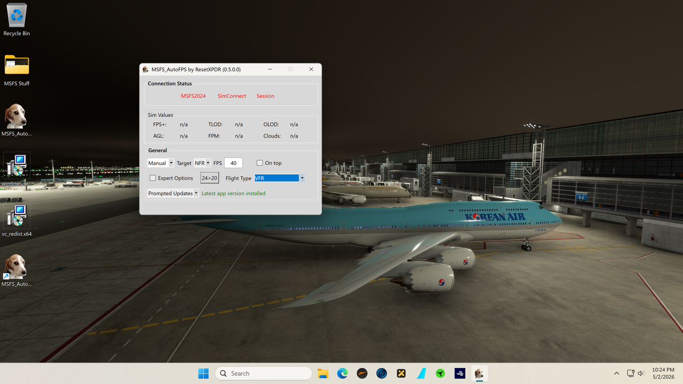Click the dark navy airplane taskbar icon
The width and height of the screenshot is (683, 384).
tap(460, 373)
